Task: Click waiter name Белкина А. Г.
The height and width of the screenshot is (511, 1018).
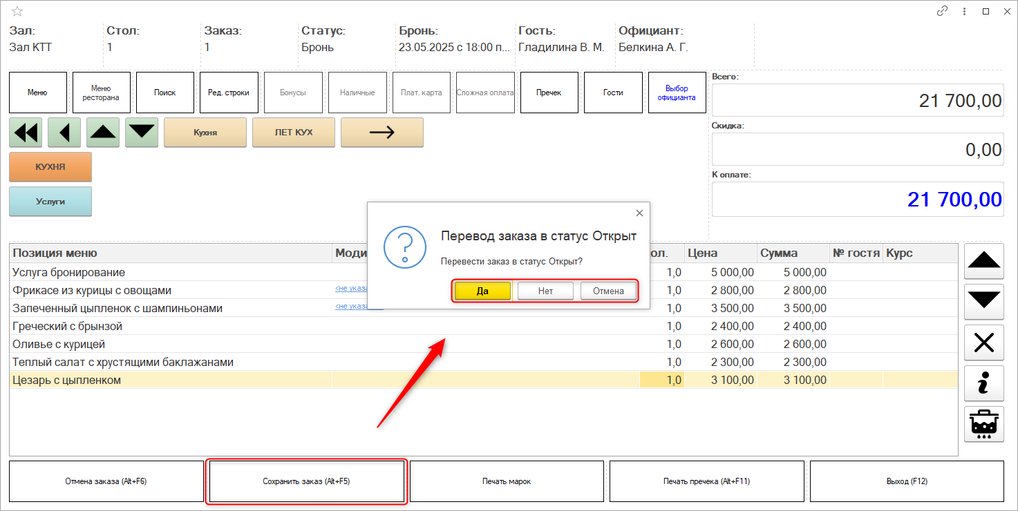Action: (653, 48)
